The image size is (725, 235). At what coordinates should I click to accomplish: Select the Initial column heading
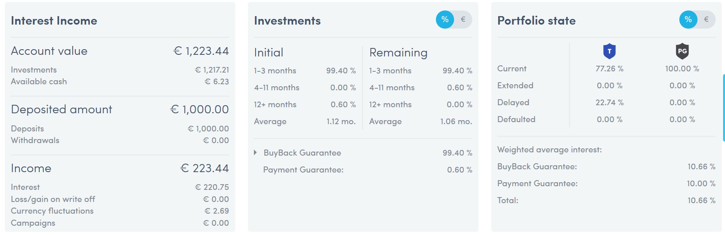268,52
